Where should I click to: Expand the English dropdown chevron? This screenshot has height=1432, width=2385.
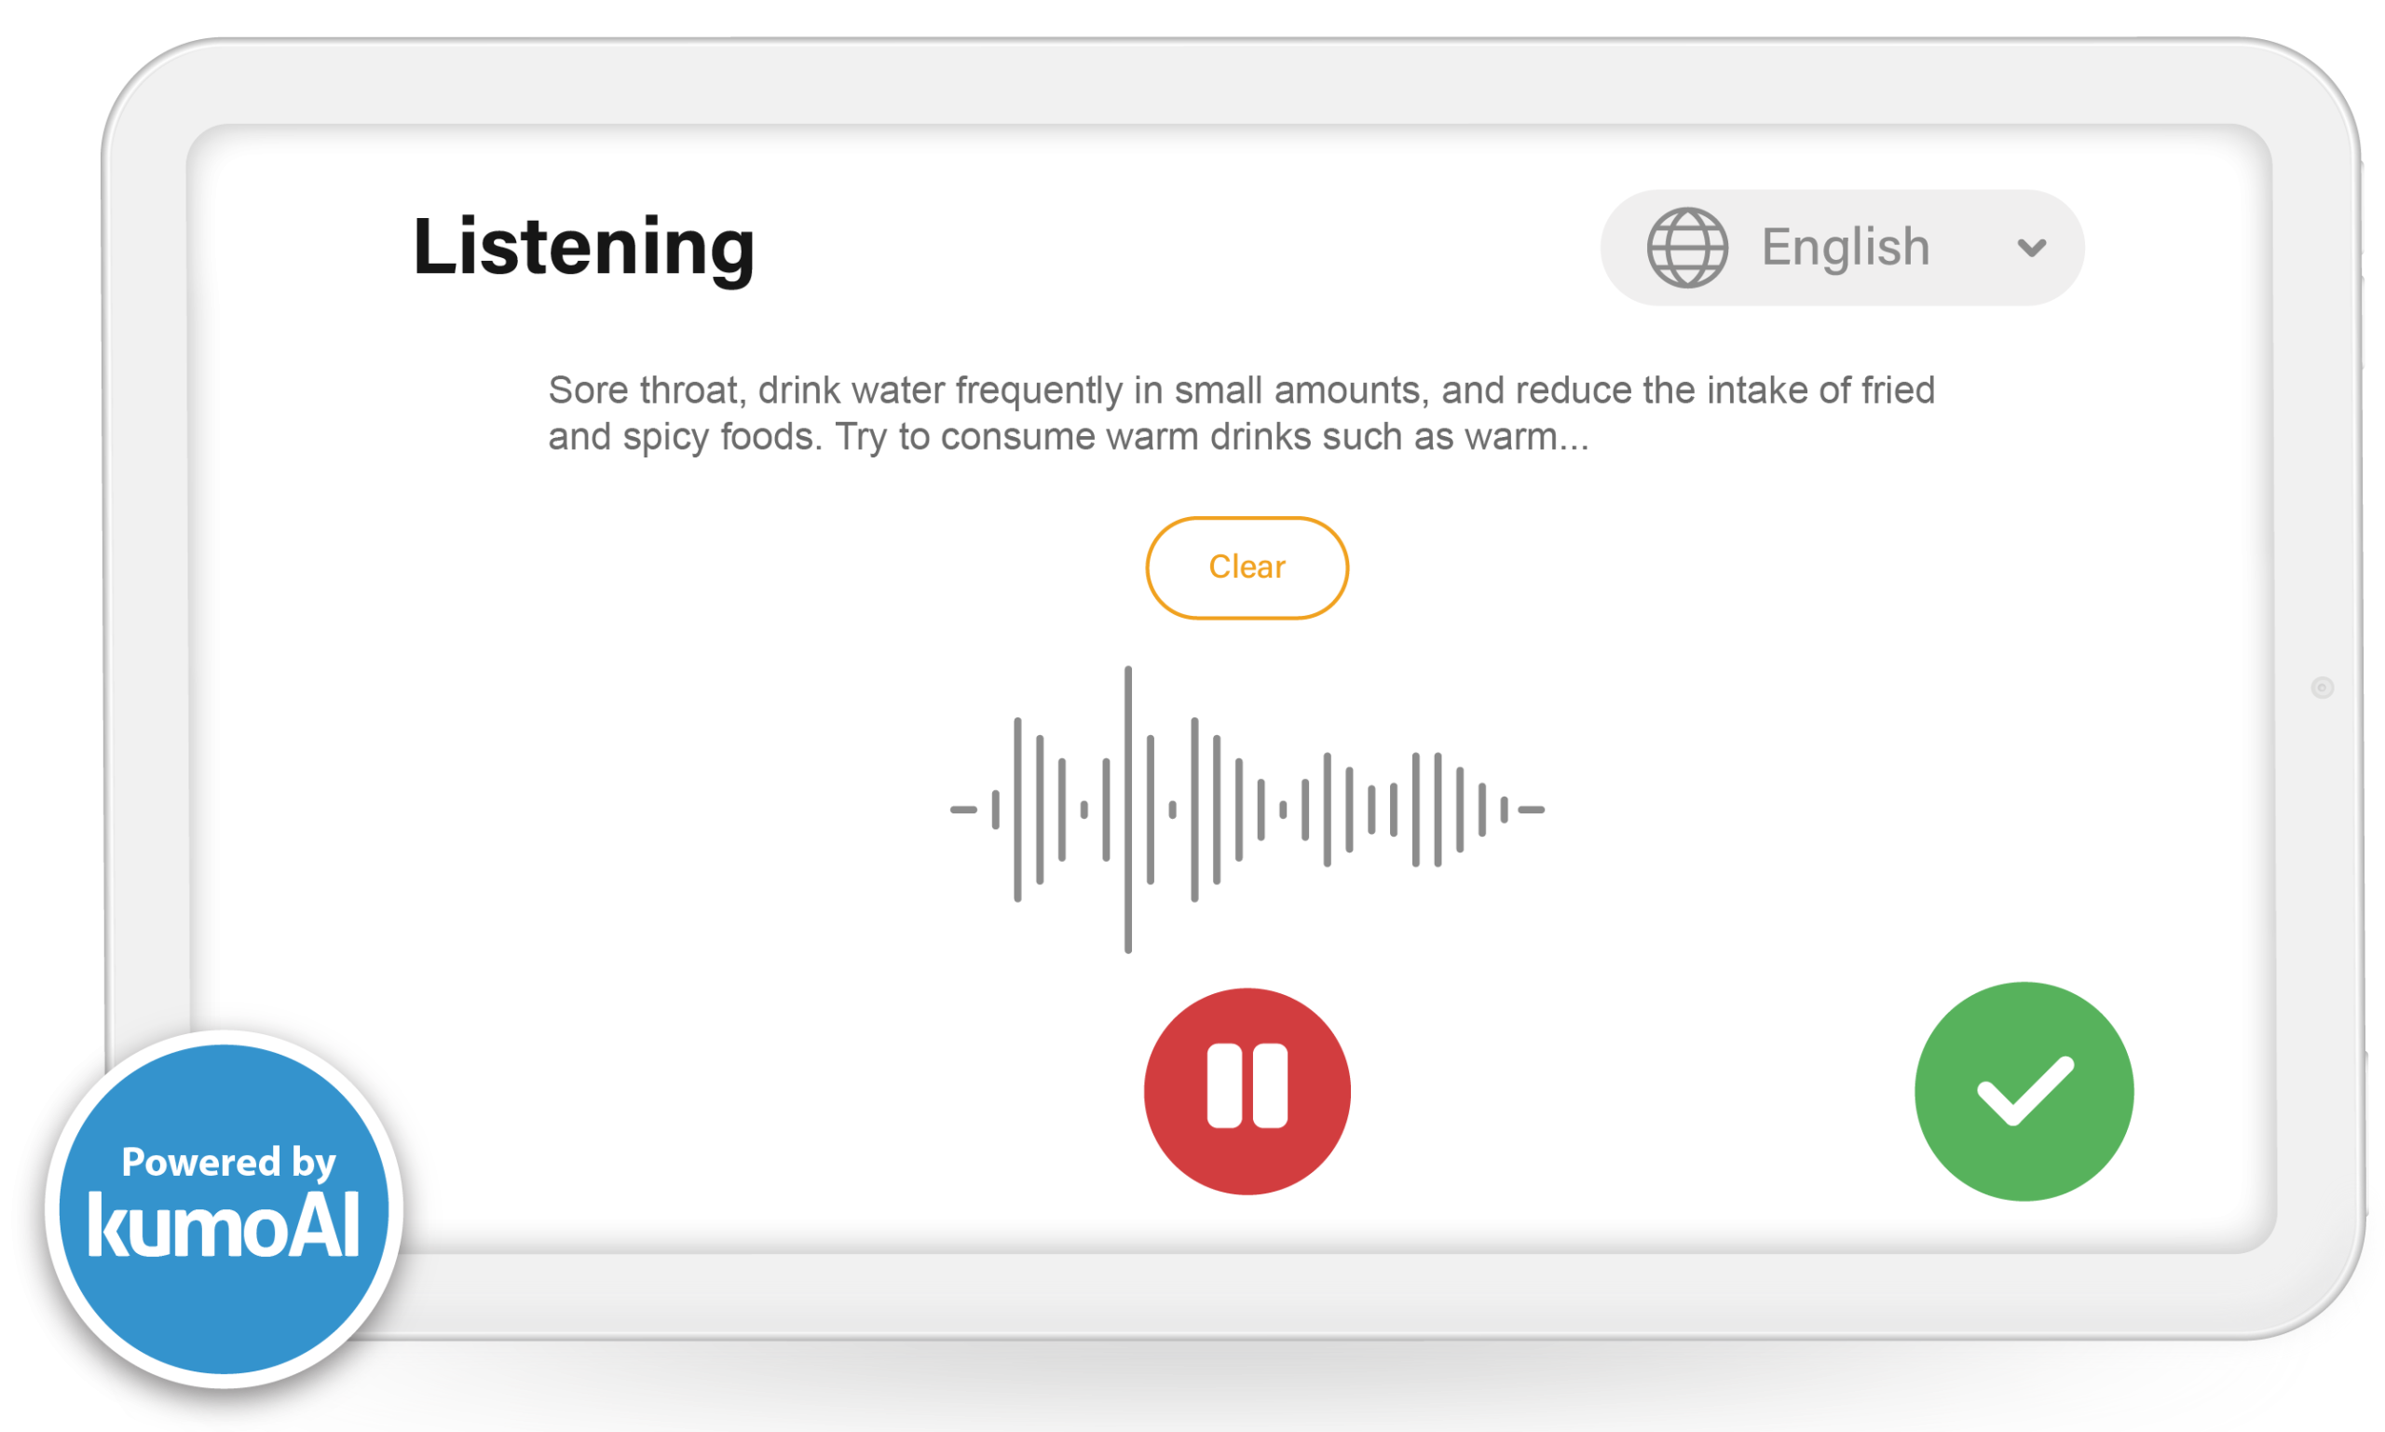point(2031,248)
